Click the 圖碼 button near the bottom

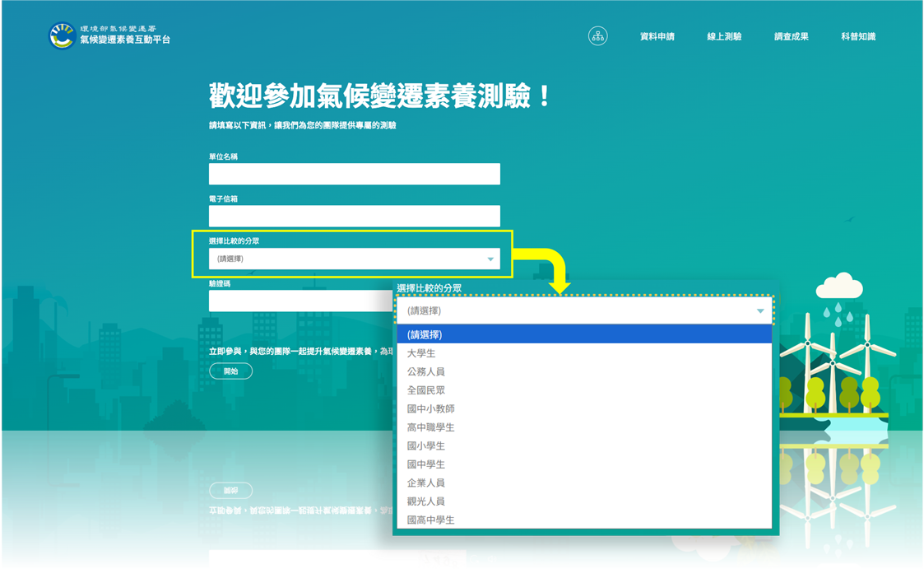tap(230, 490)
